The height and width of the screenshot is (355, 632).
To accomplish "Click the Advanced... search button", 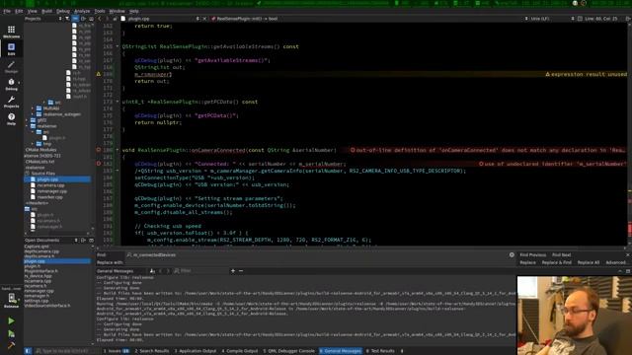I will click(616, 262).
